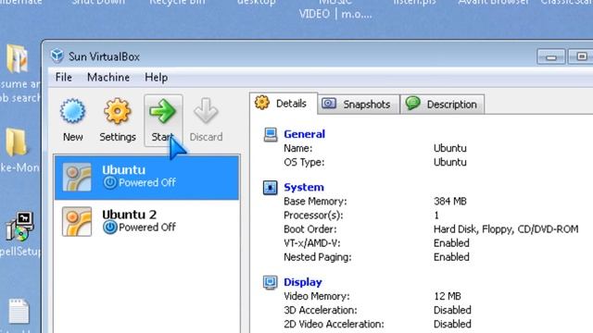Switch to the Details tab

point(284,103)
